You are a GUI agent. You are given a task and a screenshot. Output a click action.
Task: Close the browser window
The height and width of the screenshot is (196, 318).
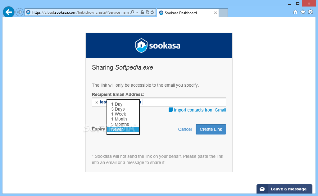(309, 3)
